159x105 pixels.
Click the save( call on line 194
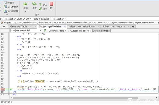(x=20, y=89)
